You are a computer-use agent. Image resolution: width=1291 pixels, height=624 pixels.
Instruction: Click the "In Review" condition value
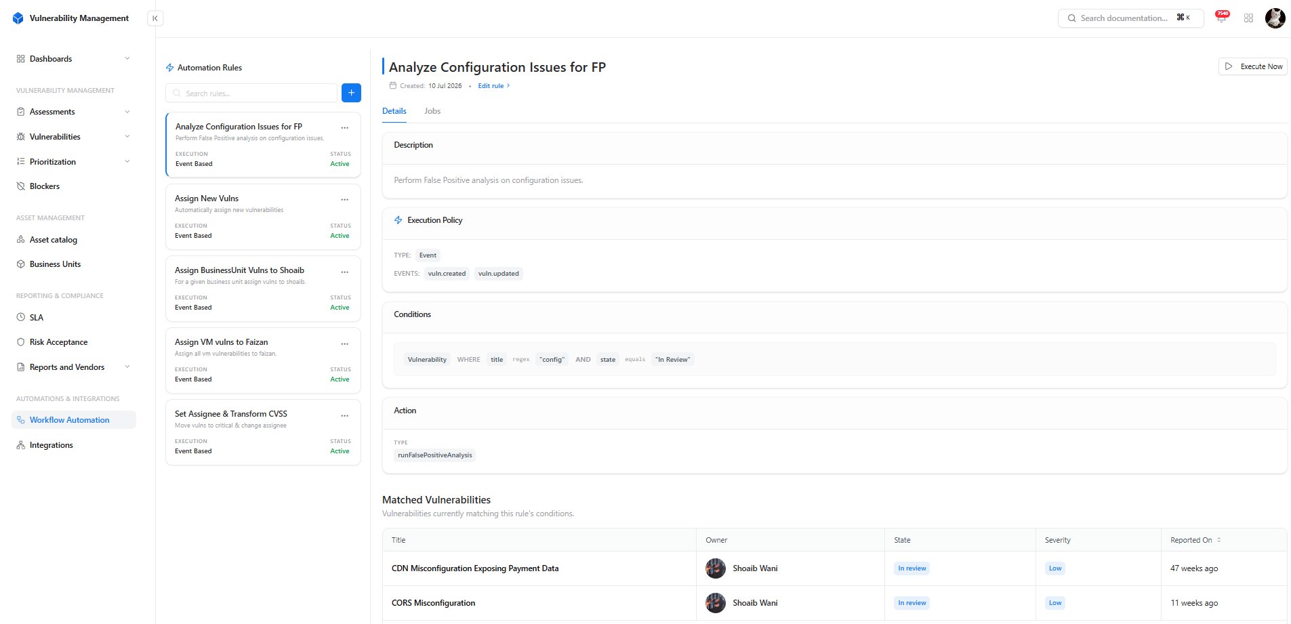coord(672,360)
